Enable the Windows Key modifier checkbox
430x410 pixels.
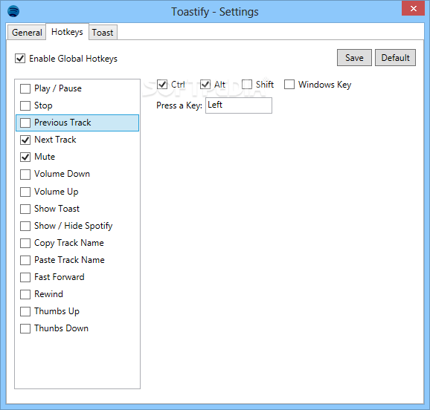pos(289,85)
